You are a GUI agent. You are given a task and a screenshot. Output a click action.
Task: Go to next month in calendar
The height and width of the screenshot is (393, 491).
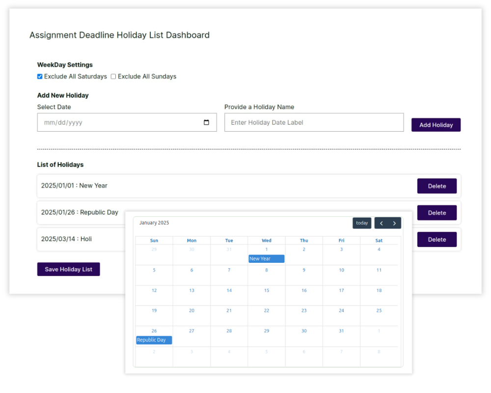394,223
